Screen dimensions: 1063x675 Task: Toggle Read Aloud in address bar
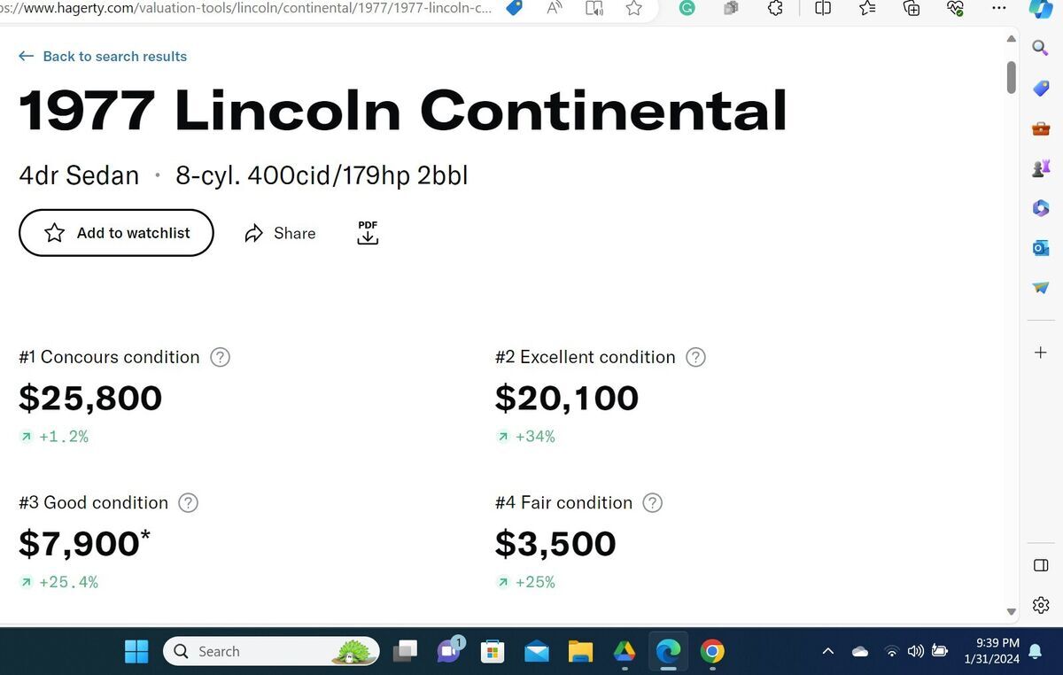(555, 9)
